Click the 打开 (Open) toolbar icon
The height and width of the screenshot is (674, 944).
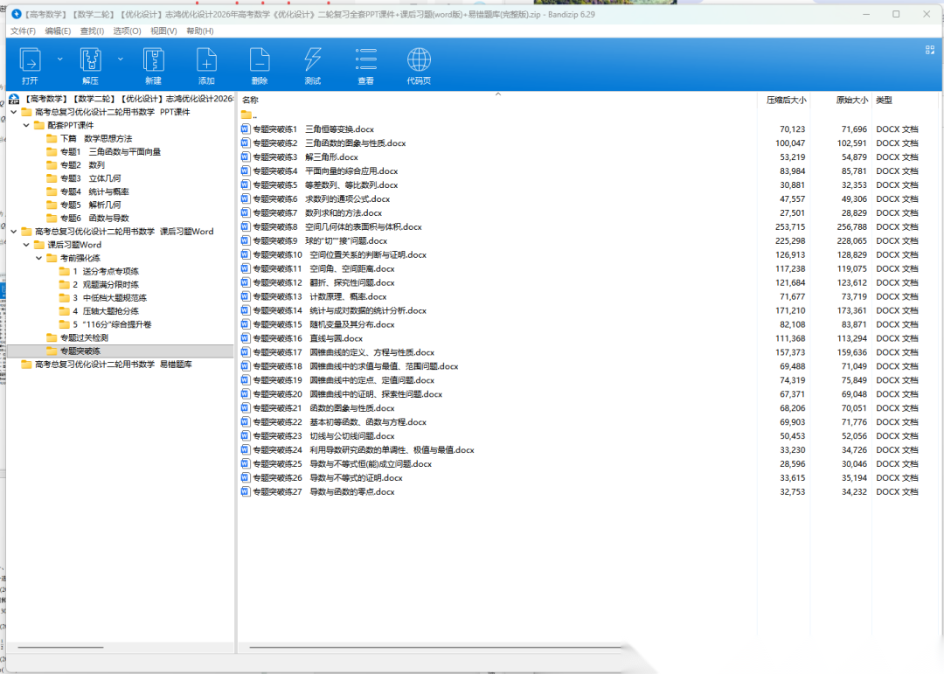[x=31, y=64]
